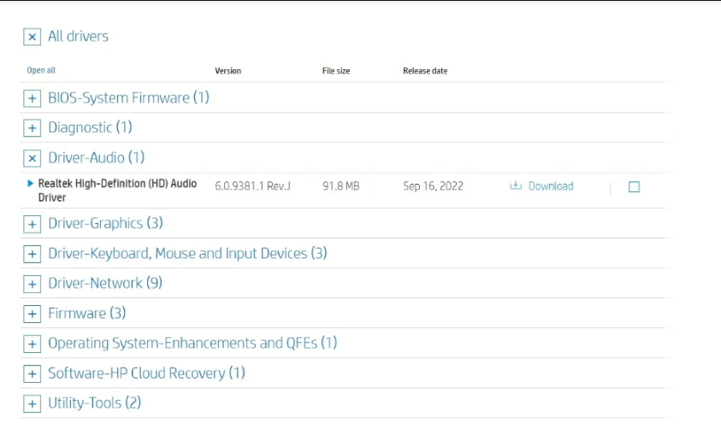
Task: Expand BIOS-System Firmware plus icon
Action: click(32, 98)
